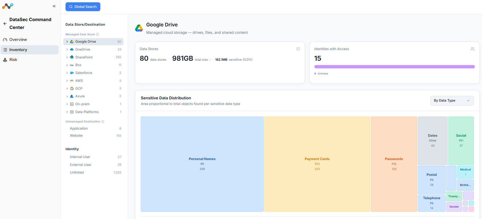
Task: Click the Salesforce cloud icon
Action: click(72, 73)
